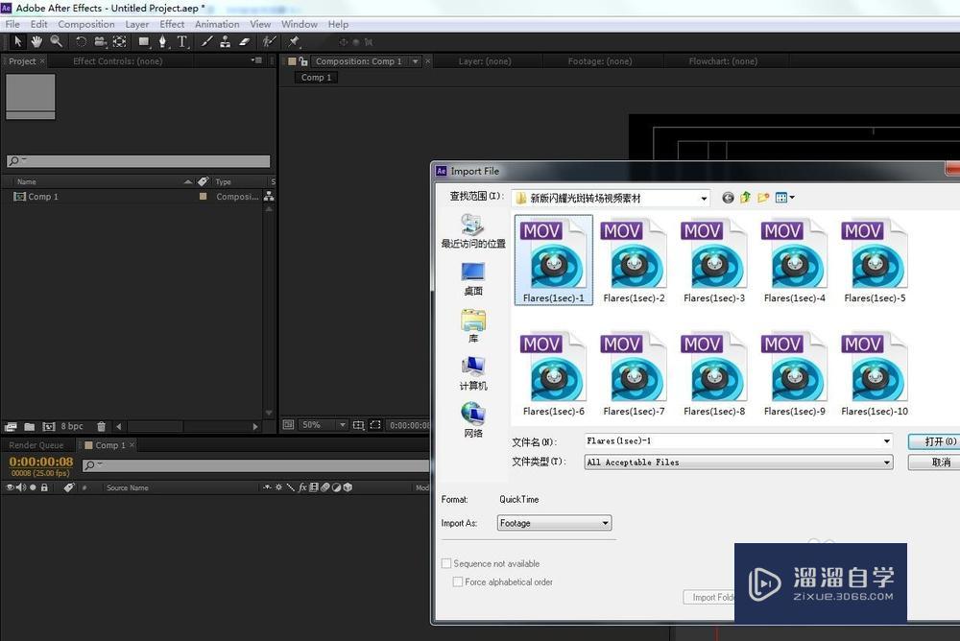960x641 pixels.
Task: Select the Pan Behind anchor tool
Action: [x=120, y=41]
